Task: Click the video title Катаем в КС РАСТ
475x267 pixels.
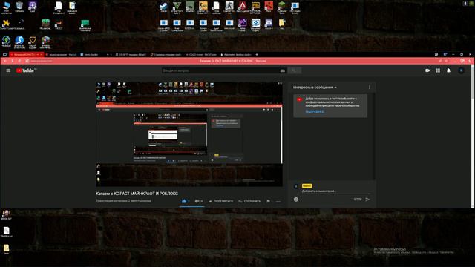Action: (x=137, y=194)
